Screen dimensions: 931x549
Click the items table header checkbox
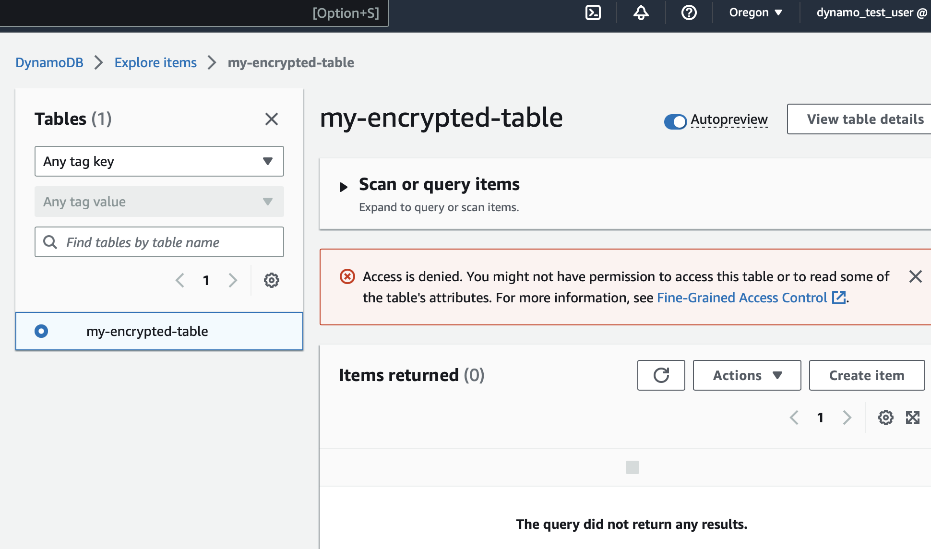[632, 467]
